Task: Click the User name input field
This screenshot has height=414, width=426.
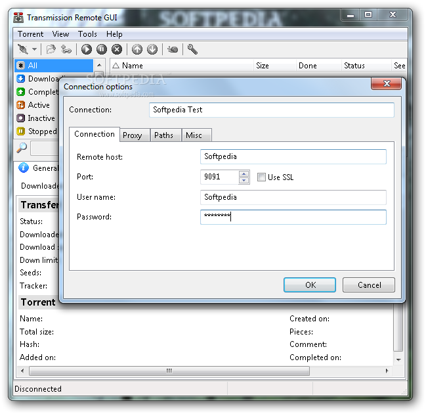Action: [x=293, y=197]
